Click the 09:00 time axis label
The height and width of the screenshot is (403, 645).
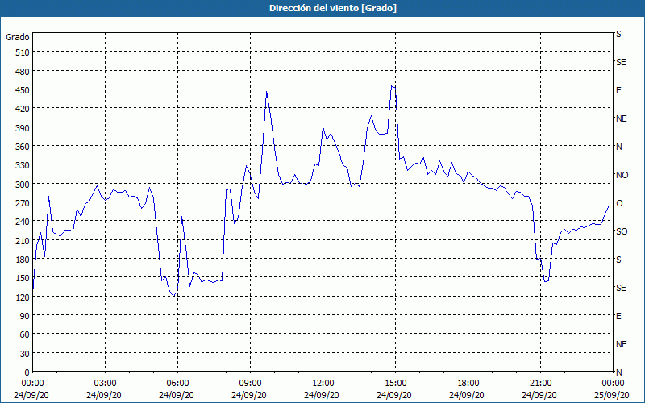click(x=250, y=384)
